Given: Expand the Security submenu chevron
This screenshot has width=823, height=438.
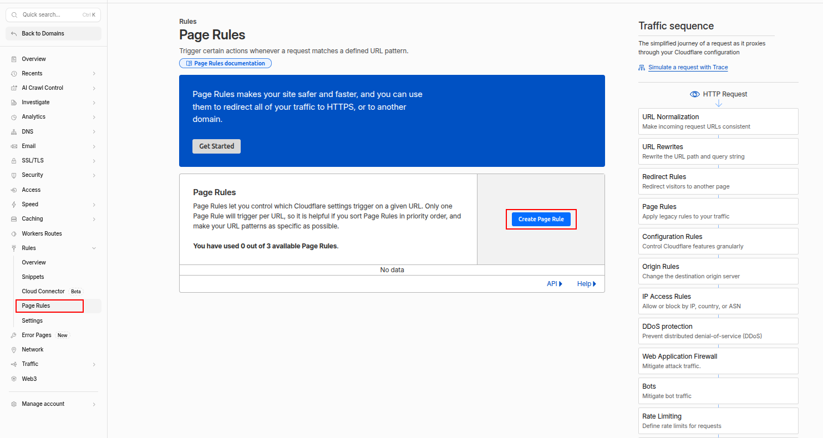Looking at the screenshot, I should pos(94,175).
